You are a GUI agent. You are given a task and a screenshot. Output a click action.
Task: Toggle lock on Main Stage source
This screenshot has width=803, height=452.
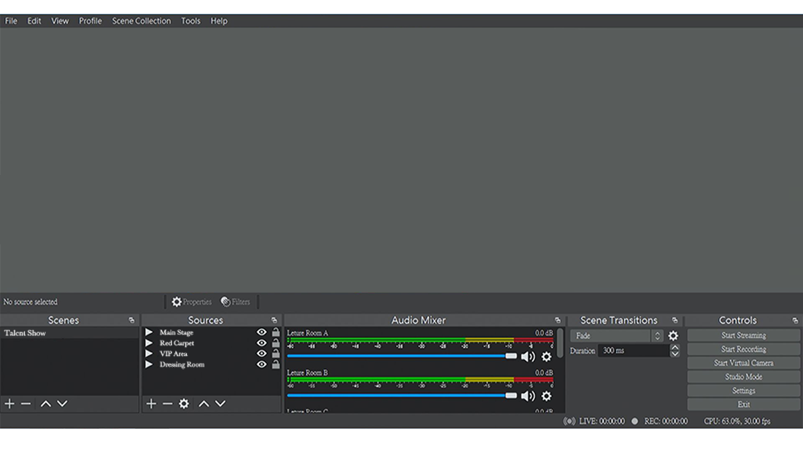[275, 332]
